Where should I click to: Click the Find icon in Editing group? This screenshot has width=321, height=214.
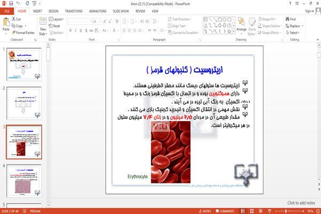click(x=287, y=19)
